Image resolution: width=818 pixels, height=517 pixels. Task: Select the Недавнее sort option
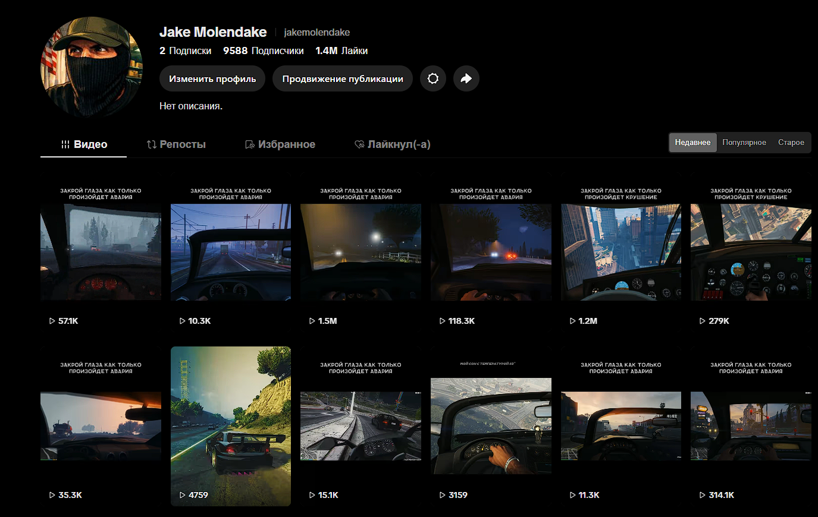pyautogui.click(x=692, y=143)
